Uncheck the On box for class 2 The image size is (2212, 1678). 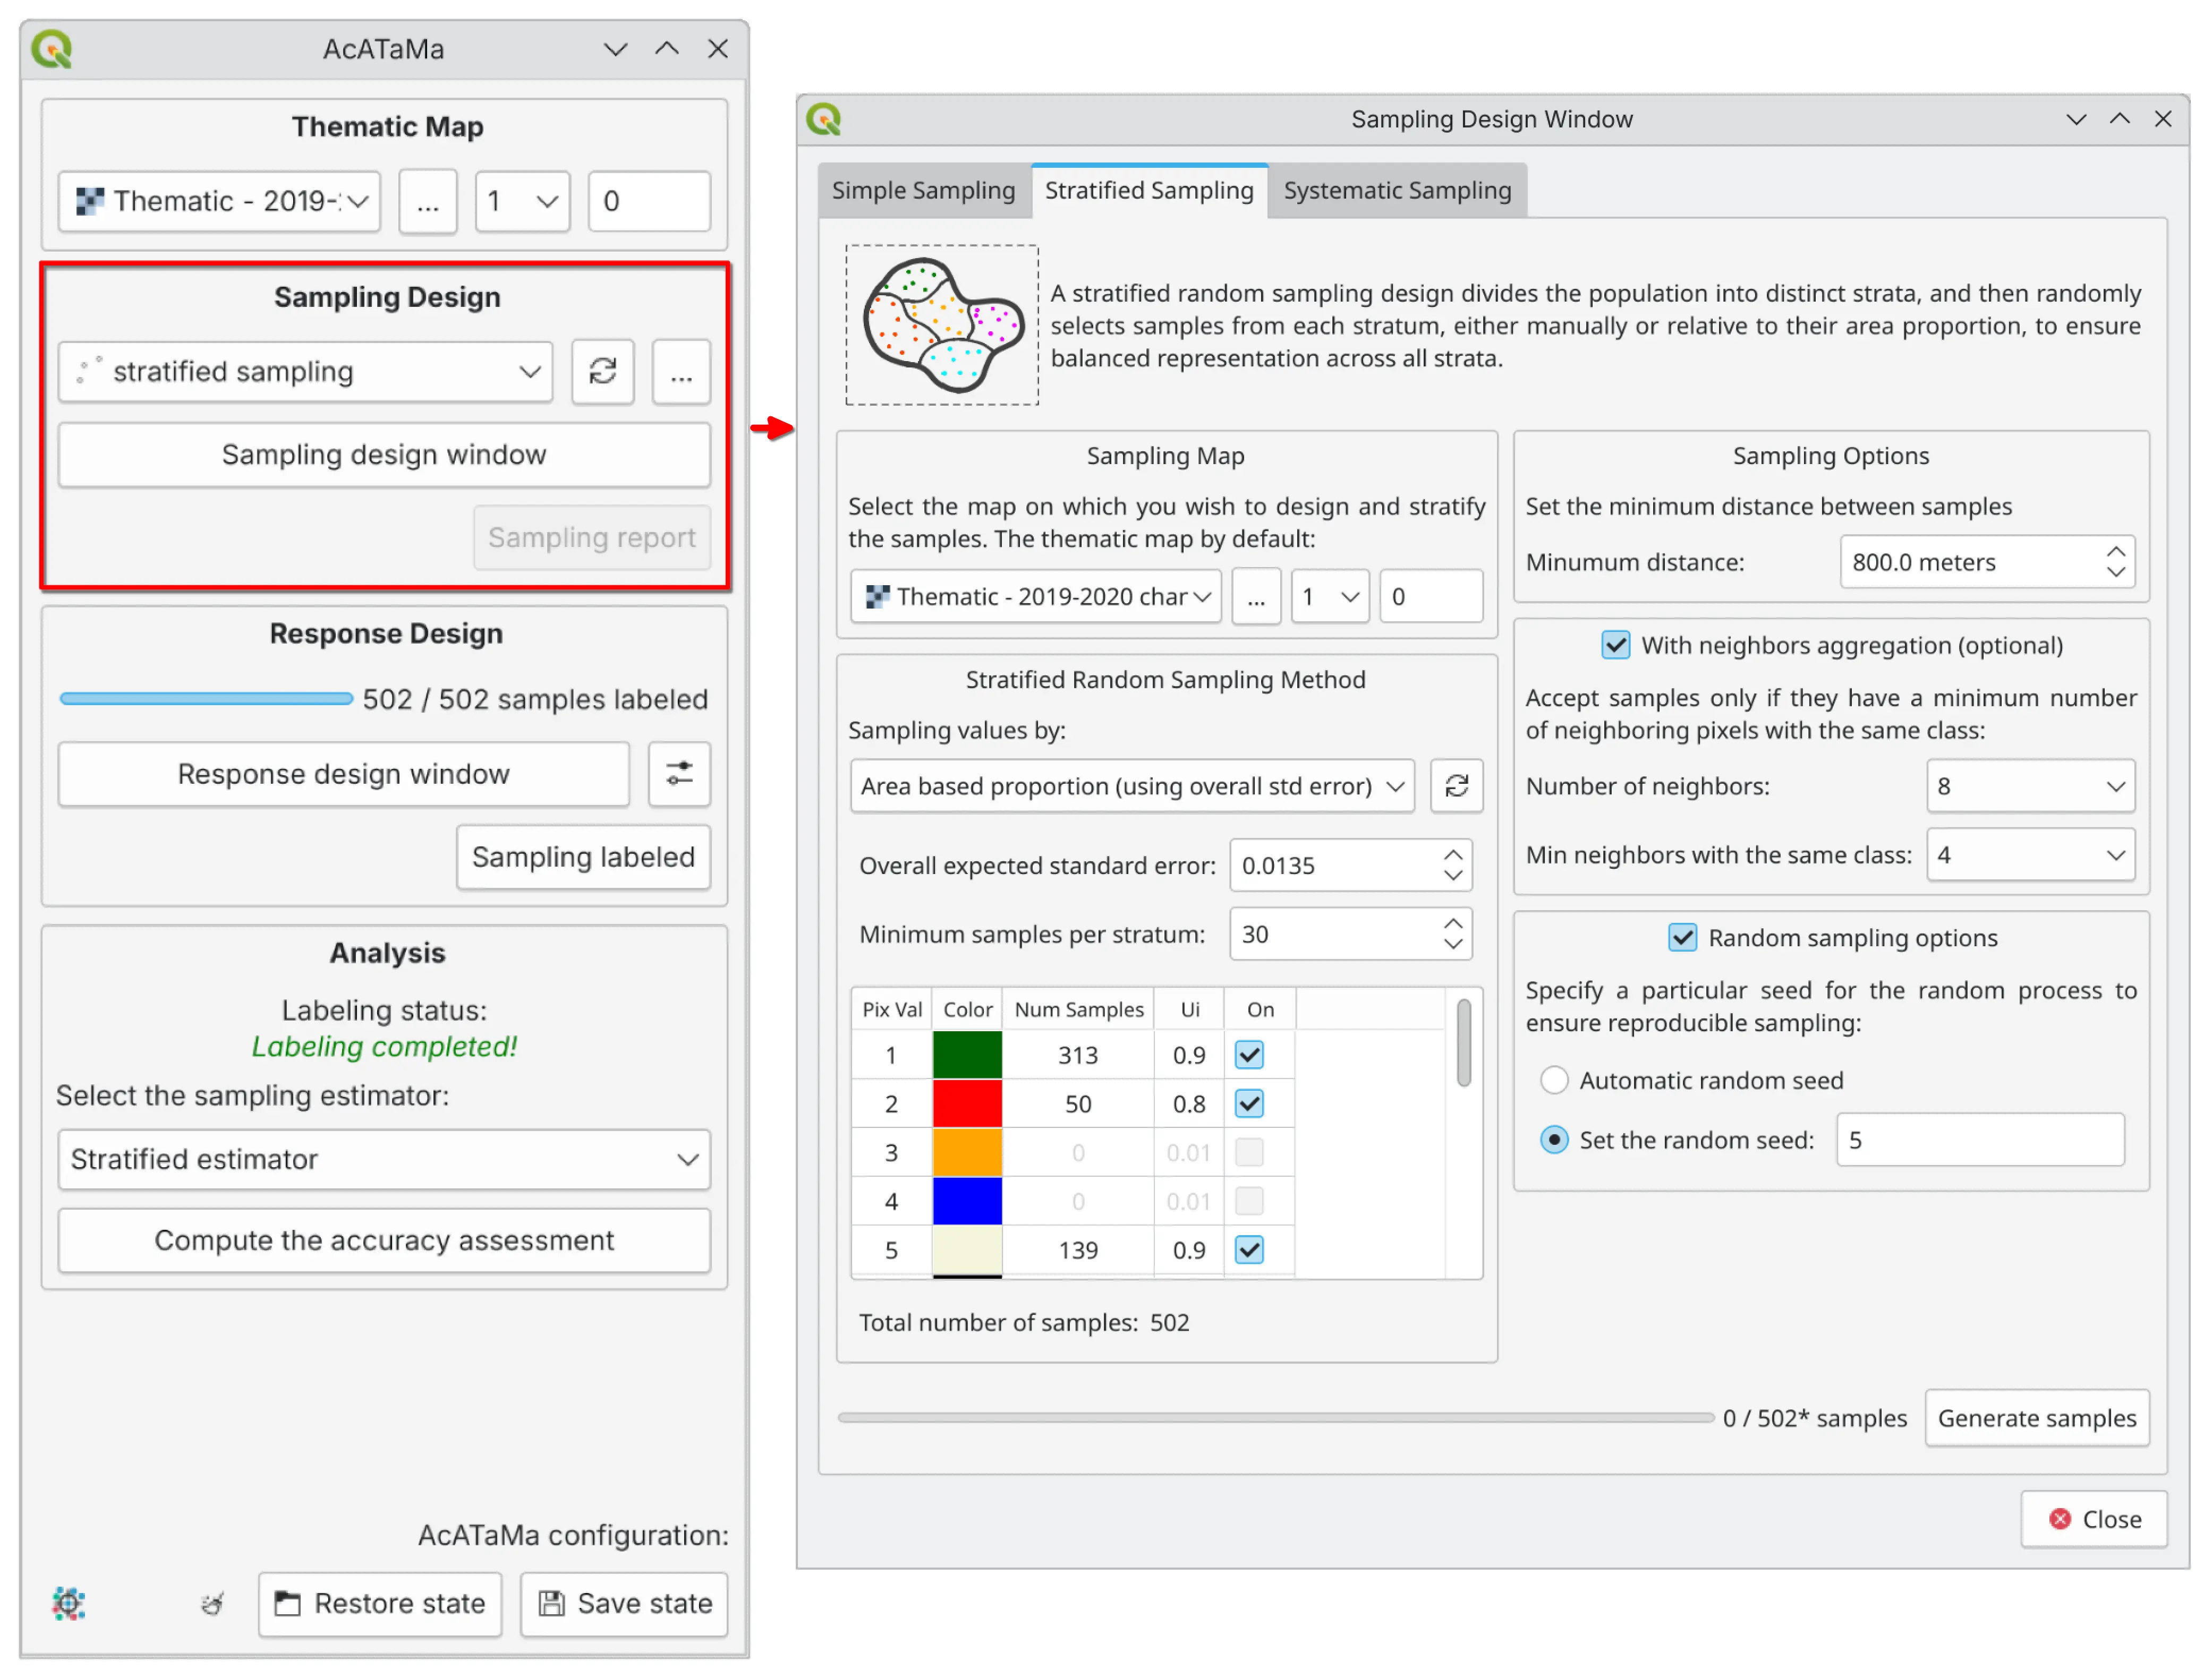click(1249, 1103)
